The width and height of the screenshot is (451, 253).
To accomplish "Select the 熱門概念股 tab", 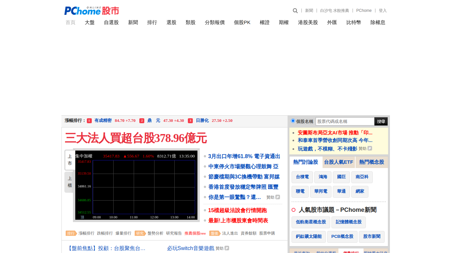I will tap(372, 162).
